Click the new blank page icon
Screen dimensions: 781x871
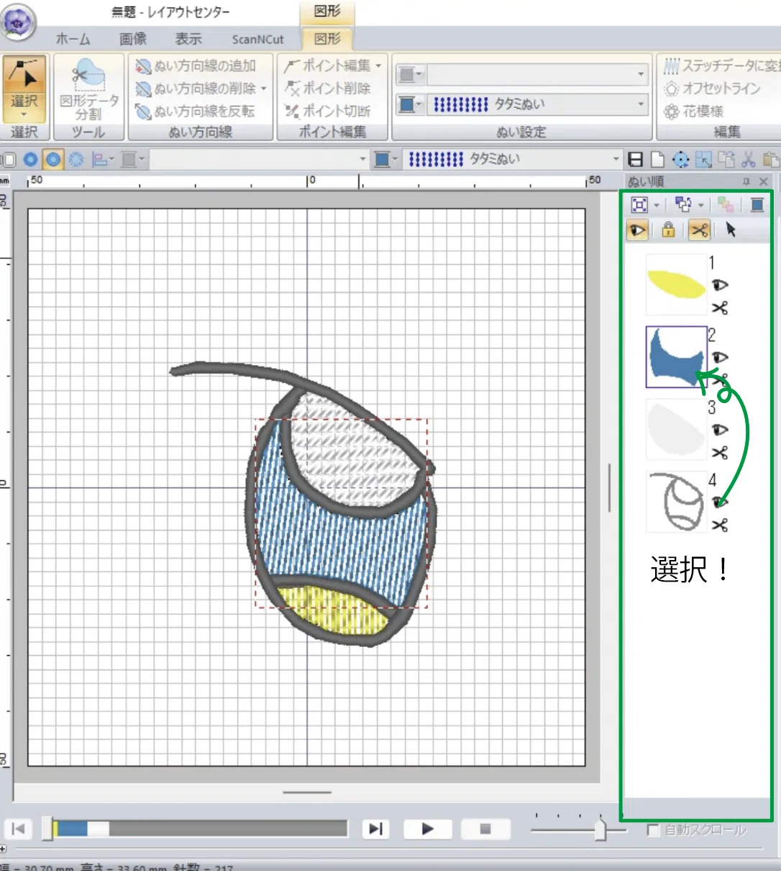click(x=657, y=159)
